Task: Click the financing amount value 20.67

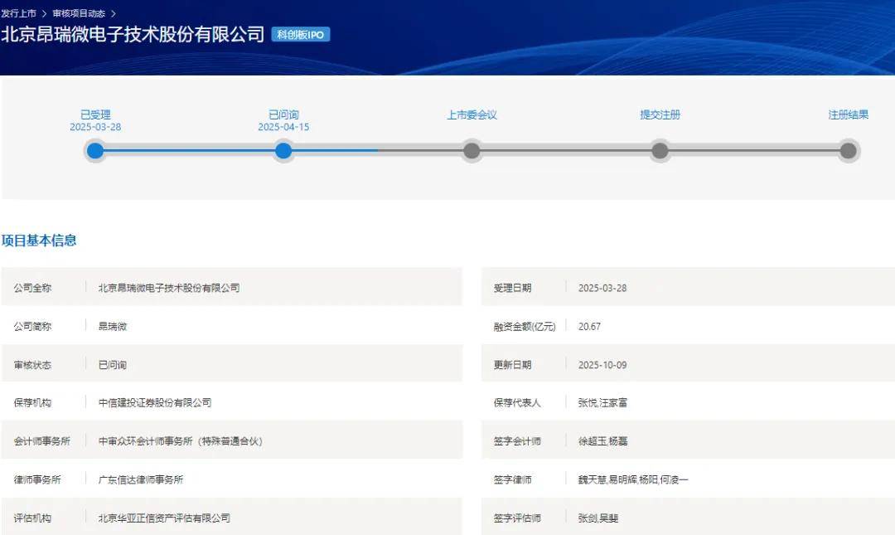Action: click(589, 326)
